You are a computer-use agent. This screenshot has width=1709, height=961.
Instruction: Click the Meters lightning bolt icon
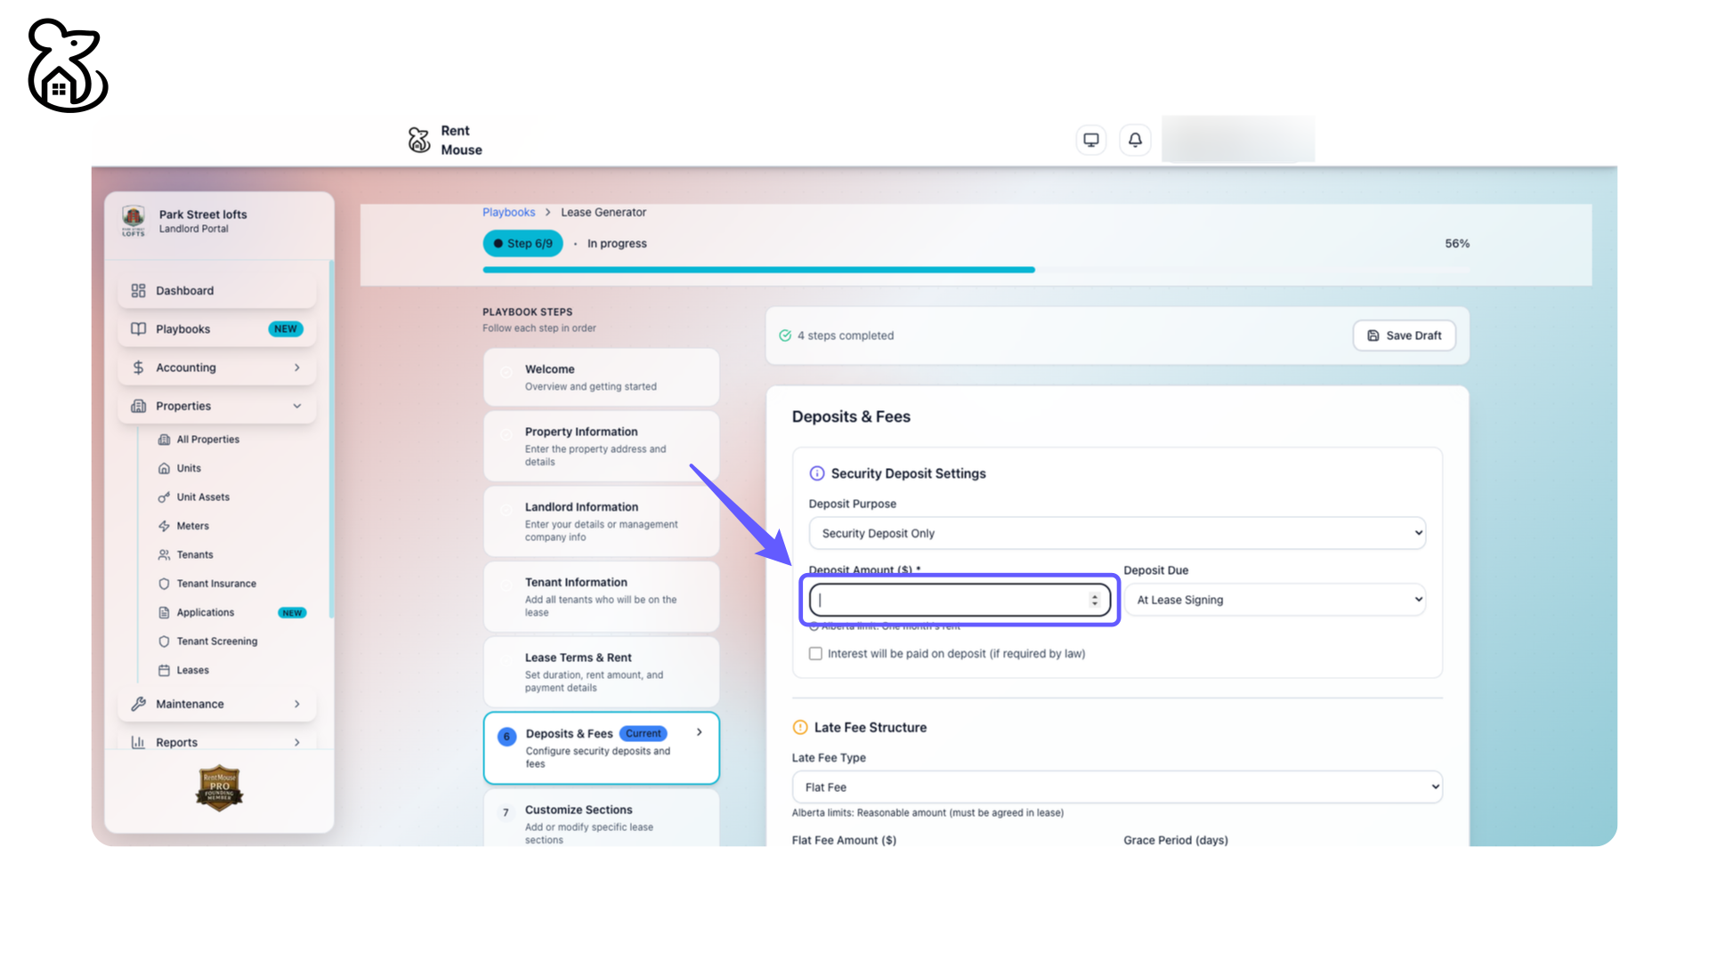(x=164, y=526)
